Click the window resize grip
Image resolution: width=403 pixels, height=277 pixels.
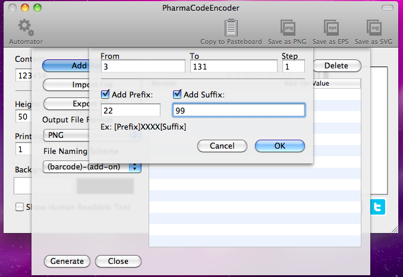click(395, 229)
